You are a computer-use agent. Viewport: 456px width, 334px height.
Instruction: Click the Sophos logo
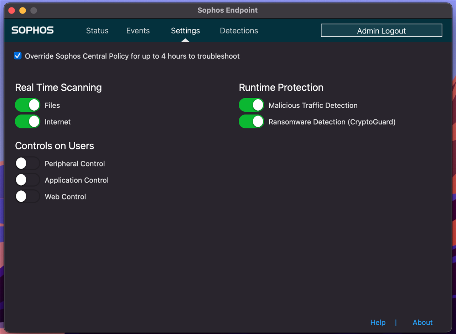pyautogui.click(x=32, y=30)
